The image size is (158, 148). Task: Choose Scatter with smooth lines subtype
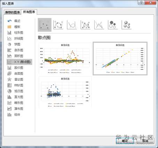(x=72, y=25)
